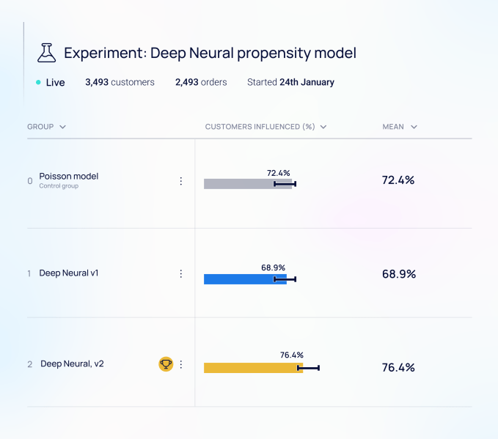498x439 pixels.
Task: Click the experiment flask icon
Action: pyautogui.click(x=46, y=53)
